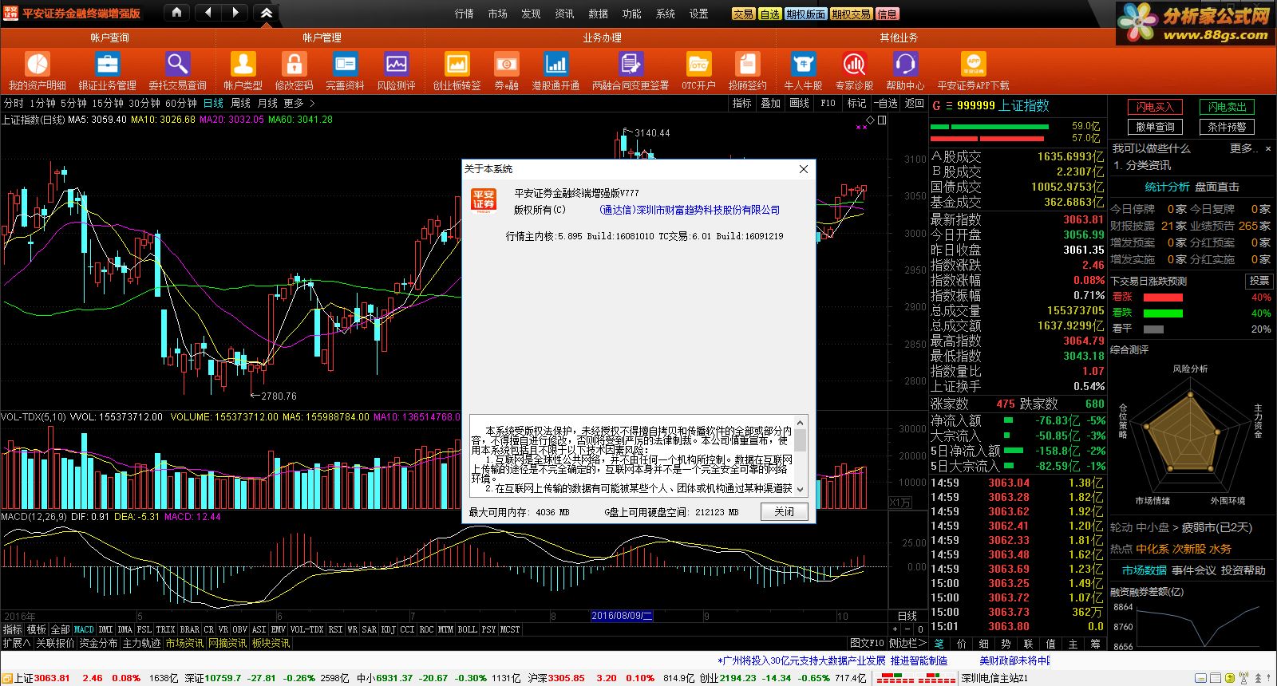Expand 更多.. in helper panel

tap(1243, 148)
